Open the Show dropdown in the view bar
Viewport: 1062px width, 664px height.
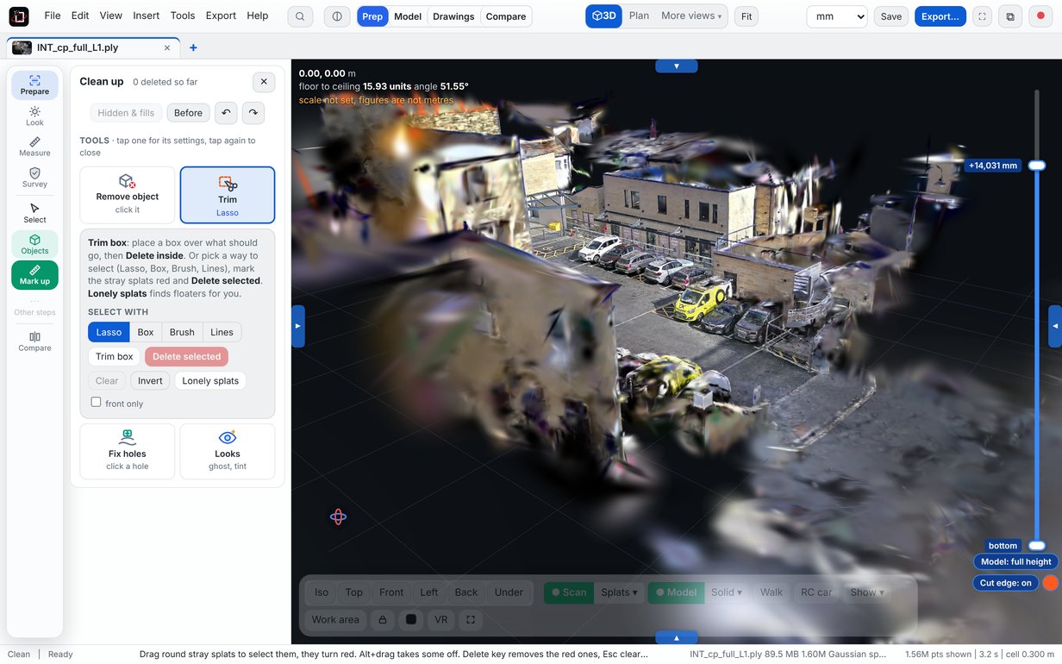[867, 592]
